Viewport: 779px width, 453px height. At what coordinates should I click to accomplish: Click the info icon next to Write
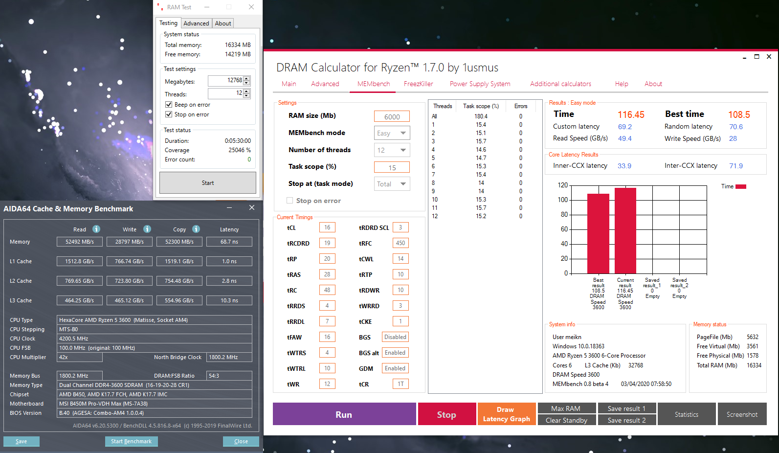[147, 229]
